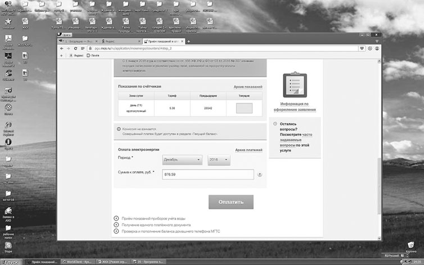
Task: Click the current meter reading input box
Action: point(244,108)
